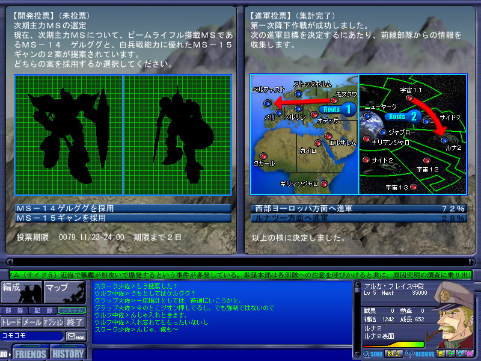Screen dimensions: 481x361
Task: Click the rainbow supply gauge bar
Action: click(x=394, y=344)
